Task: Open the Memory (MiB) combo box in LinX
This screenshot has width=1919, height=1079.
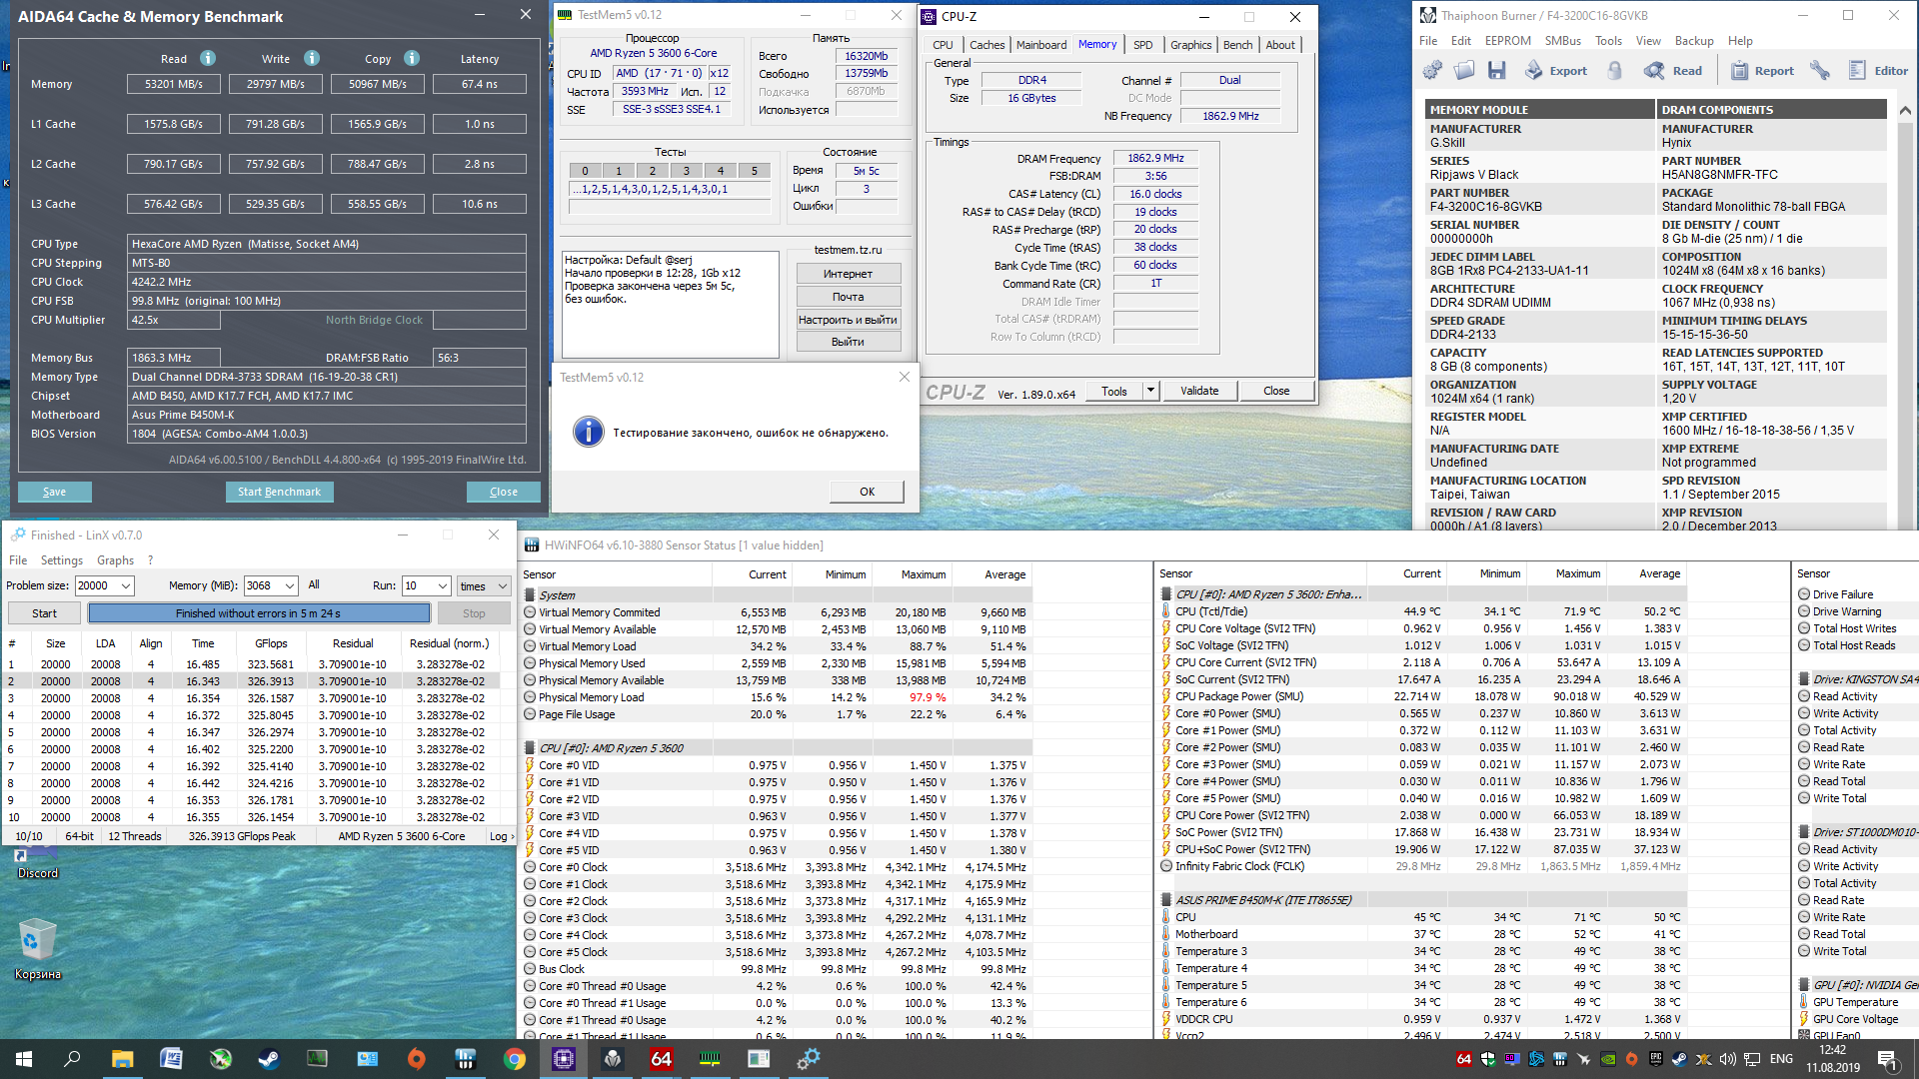Action: pos(290,586)
